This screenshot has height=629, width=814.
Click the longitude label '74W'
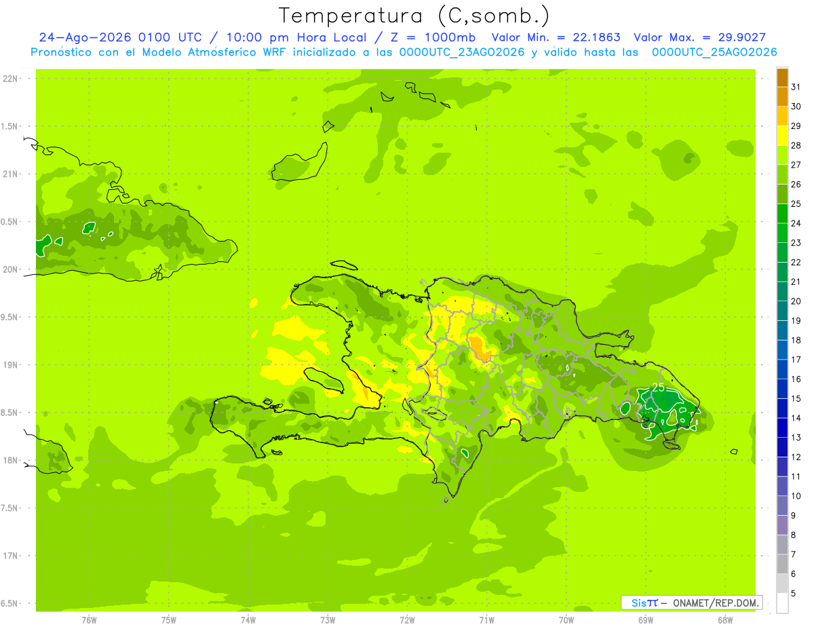coord(248,620)
